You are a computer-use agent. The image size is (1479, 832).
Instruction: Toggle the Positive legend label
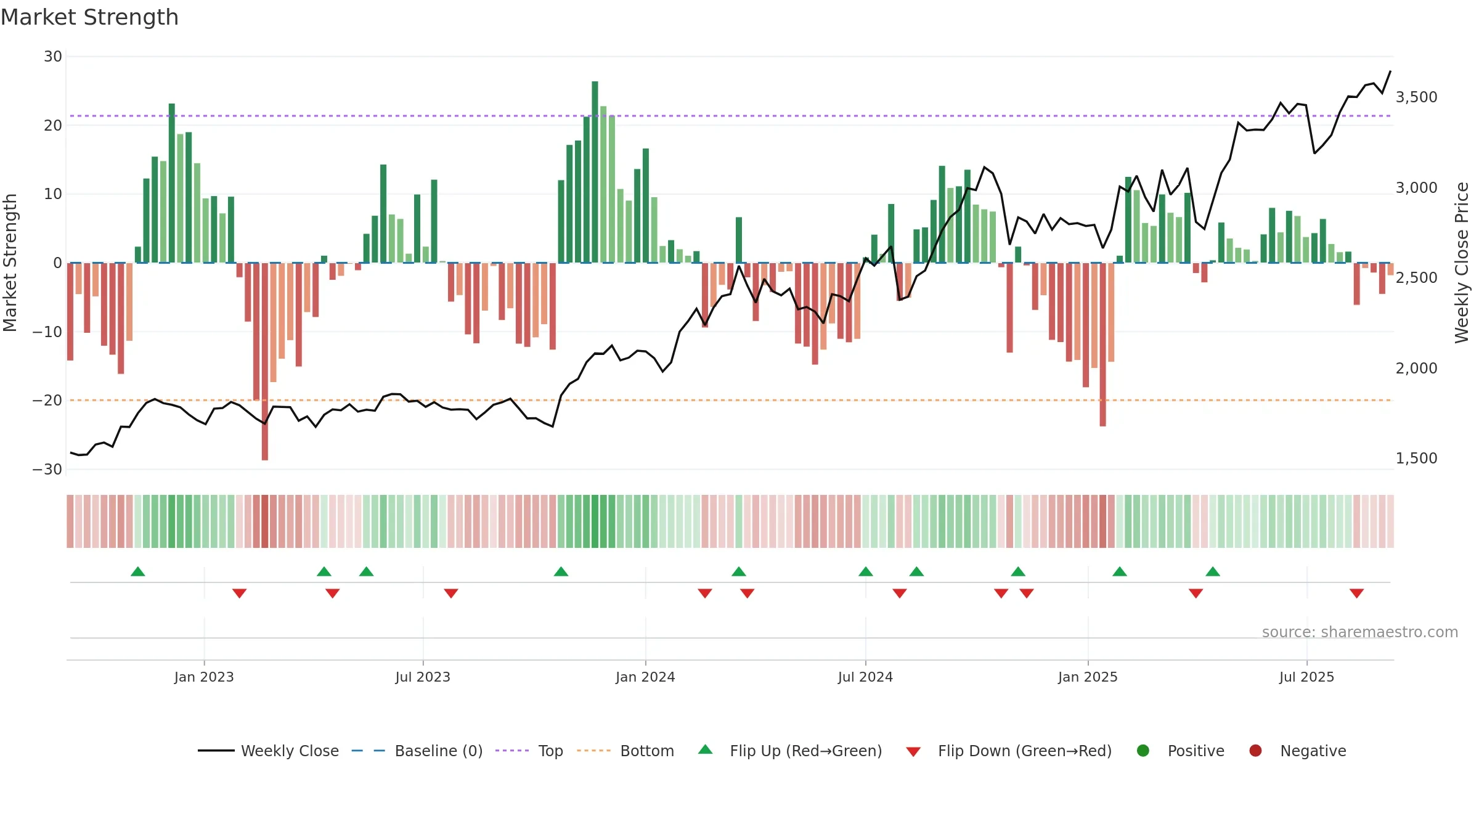(x=1196, y=751)
